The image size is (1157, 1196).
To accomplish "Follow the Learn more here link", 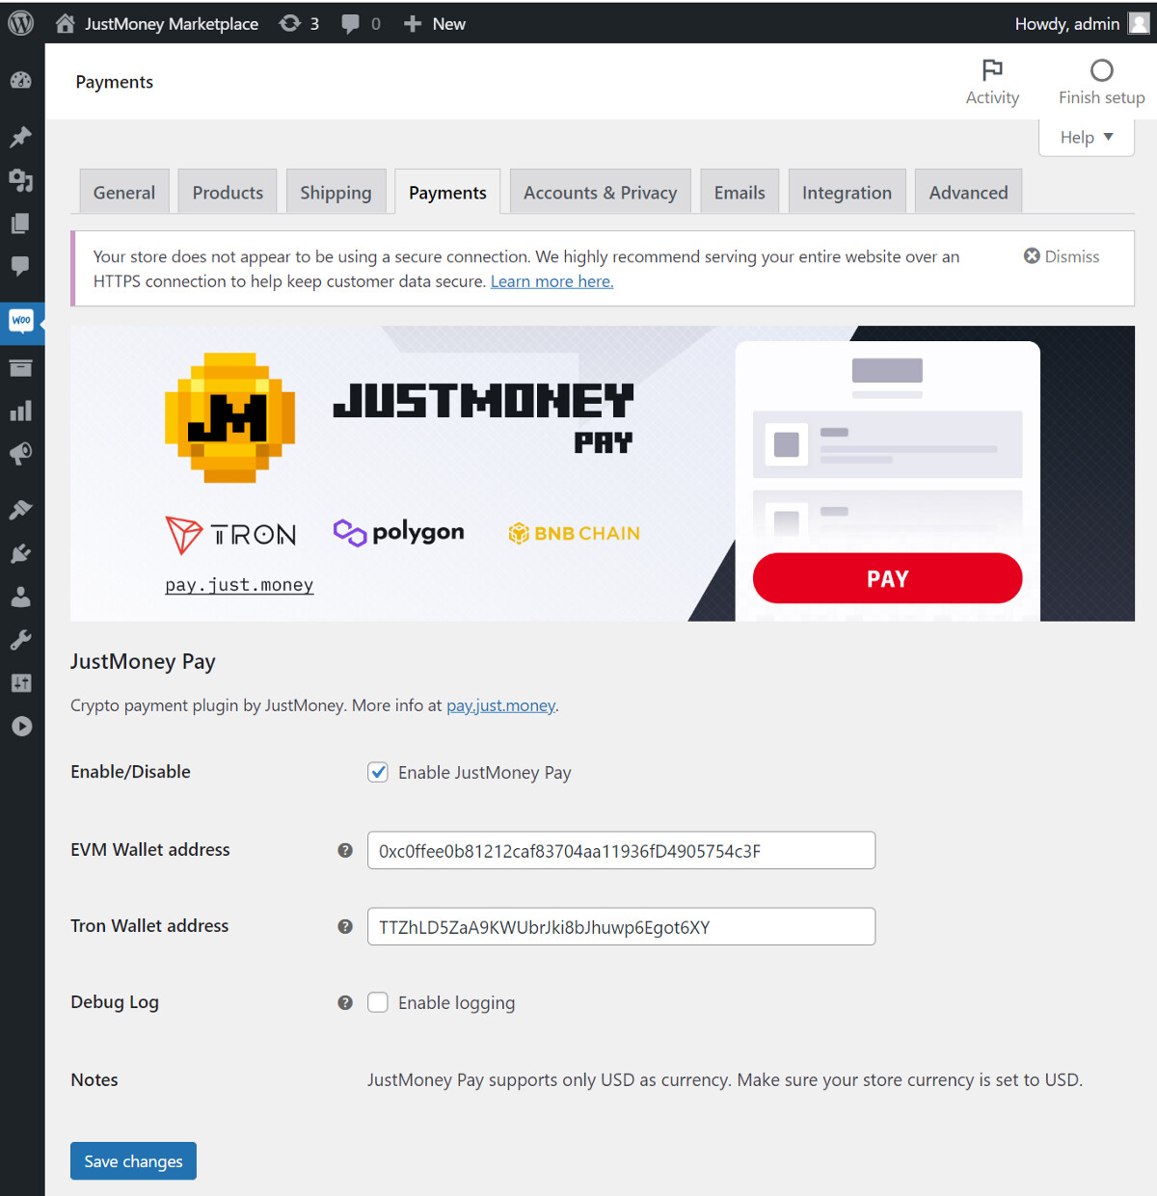I will click(552, 281).
